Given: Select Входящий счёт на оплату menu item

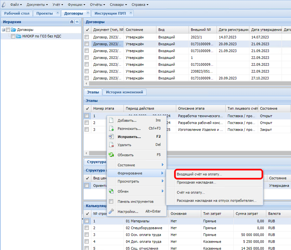Looking at the screenshot, I should click(x=199, y=174).
